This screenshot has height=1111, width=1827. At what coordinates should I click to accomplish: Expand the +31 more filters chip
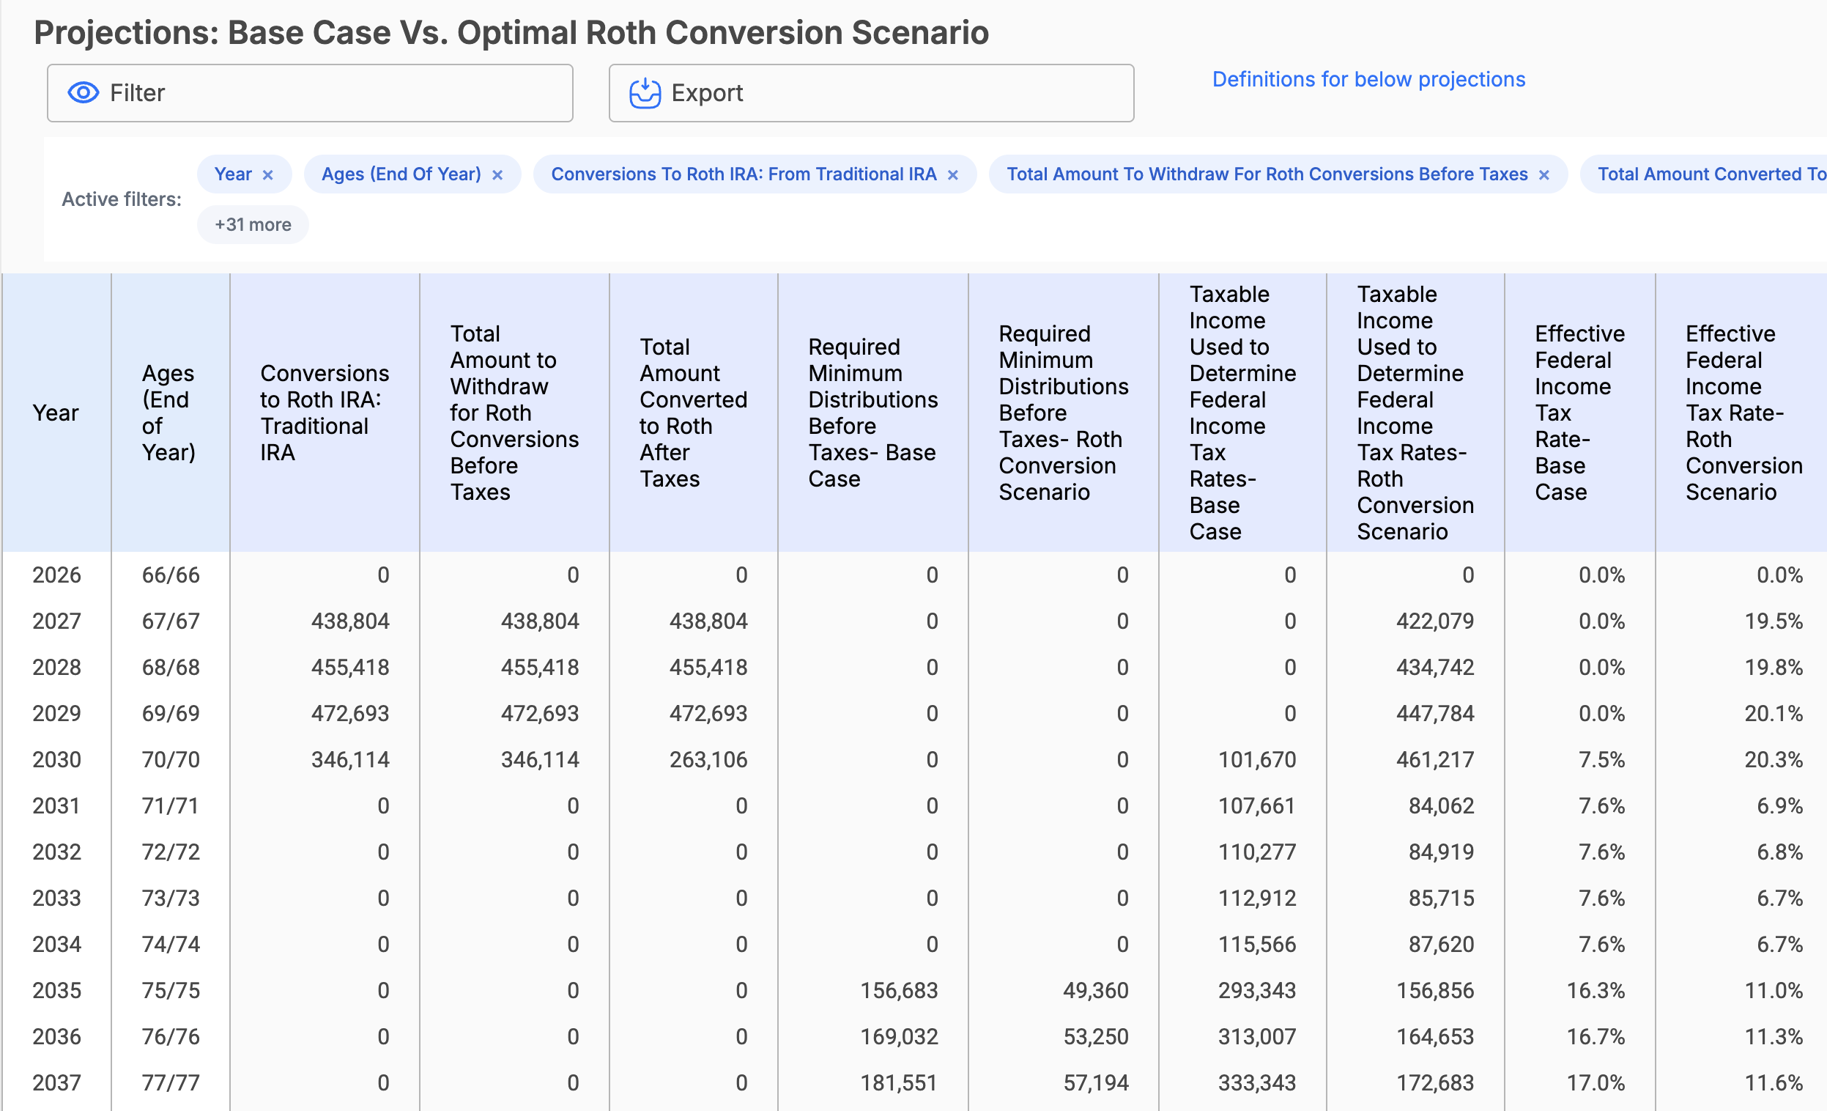(253, 224)
